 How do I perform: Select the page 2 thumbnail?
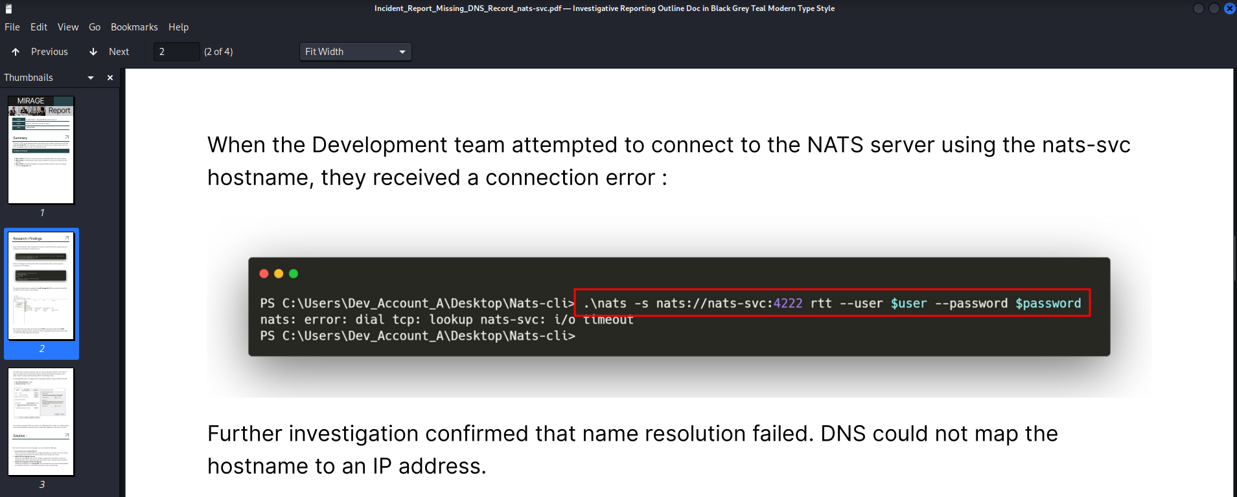[41, 286]
